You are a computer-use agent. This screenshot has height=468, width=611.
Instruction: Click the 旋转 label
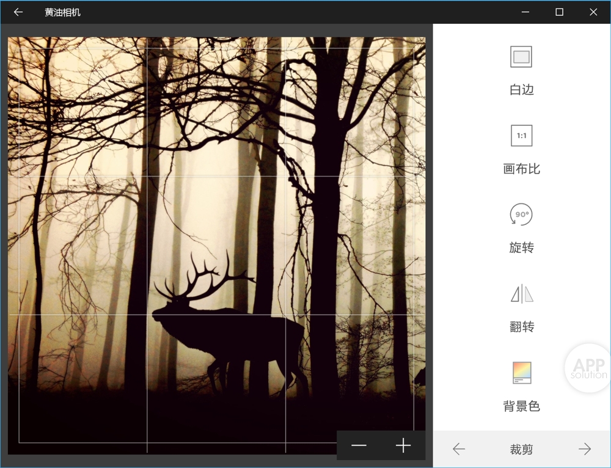(x=521, y=247)
